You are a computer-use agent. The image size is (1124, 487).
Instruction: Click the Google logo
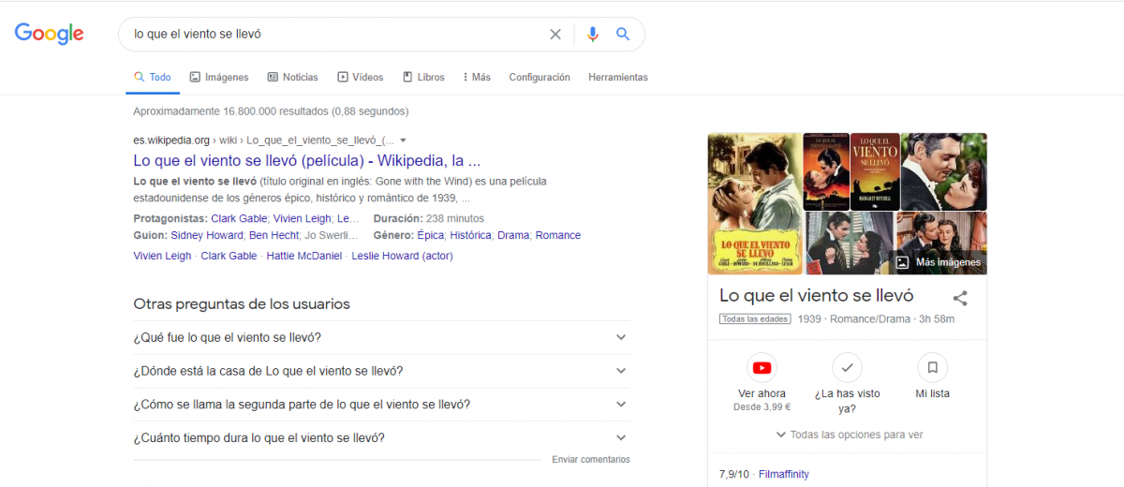pos(50,34)
